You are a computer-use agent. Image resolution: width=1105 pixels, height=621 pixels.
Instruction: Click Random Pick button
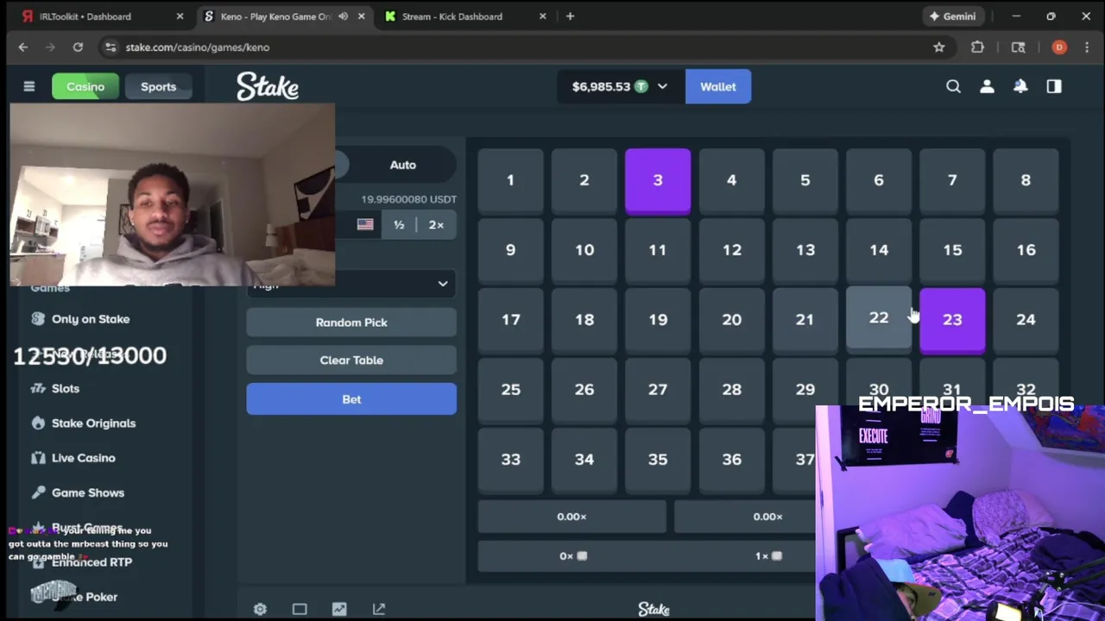351,322
